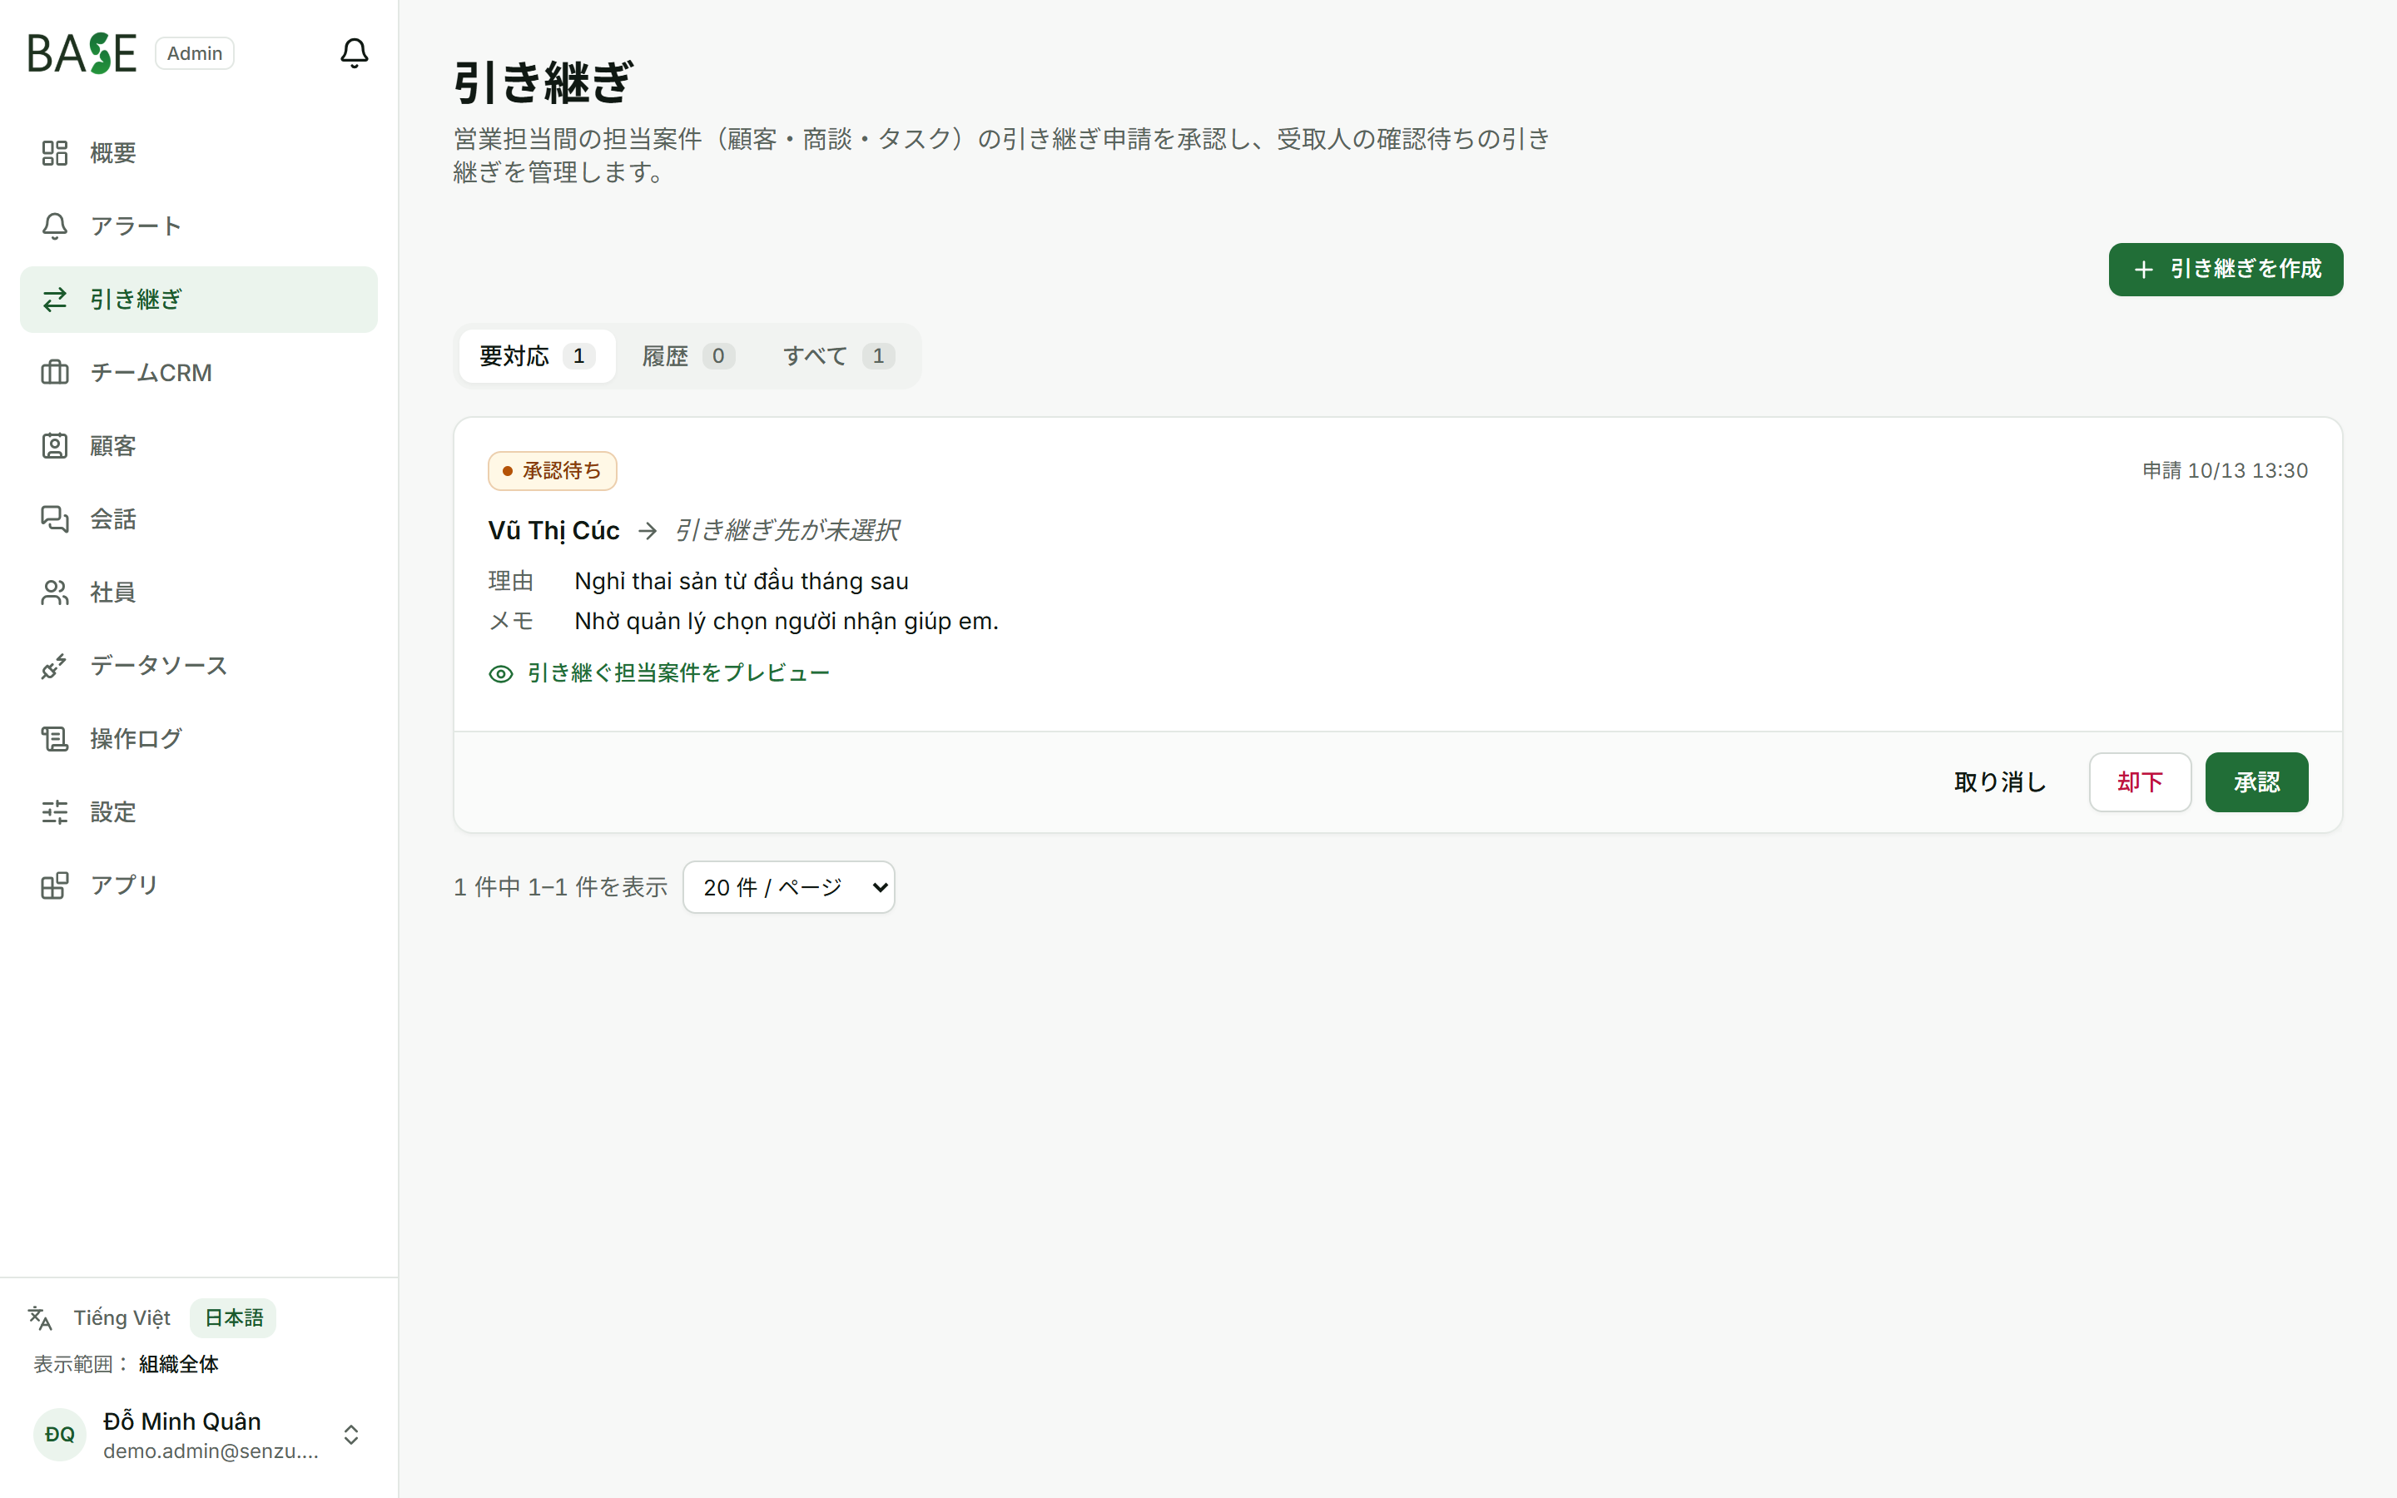Open アプリ via its blocks icon
Screen dimensions: 2397x1498
pos(54,885)
